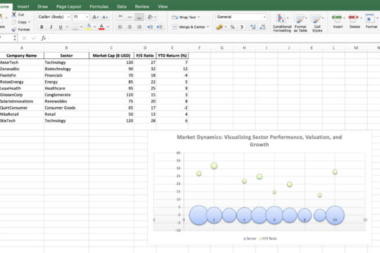Open Conditional Formatting
This screenshot has height=253, width=380.
click(x=282, y=22)
